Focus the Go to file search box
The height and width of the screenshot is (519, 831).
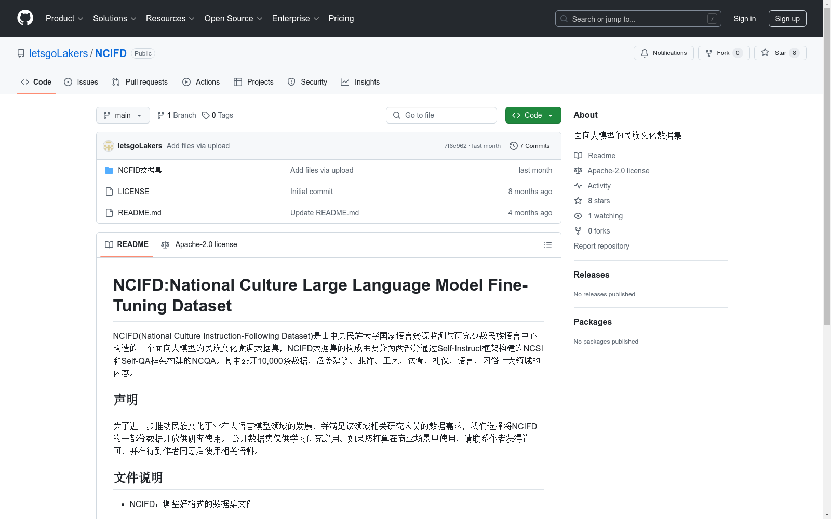point(441,115)
